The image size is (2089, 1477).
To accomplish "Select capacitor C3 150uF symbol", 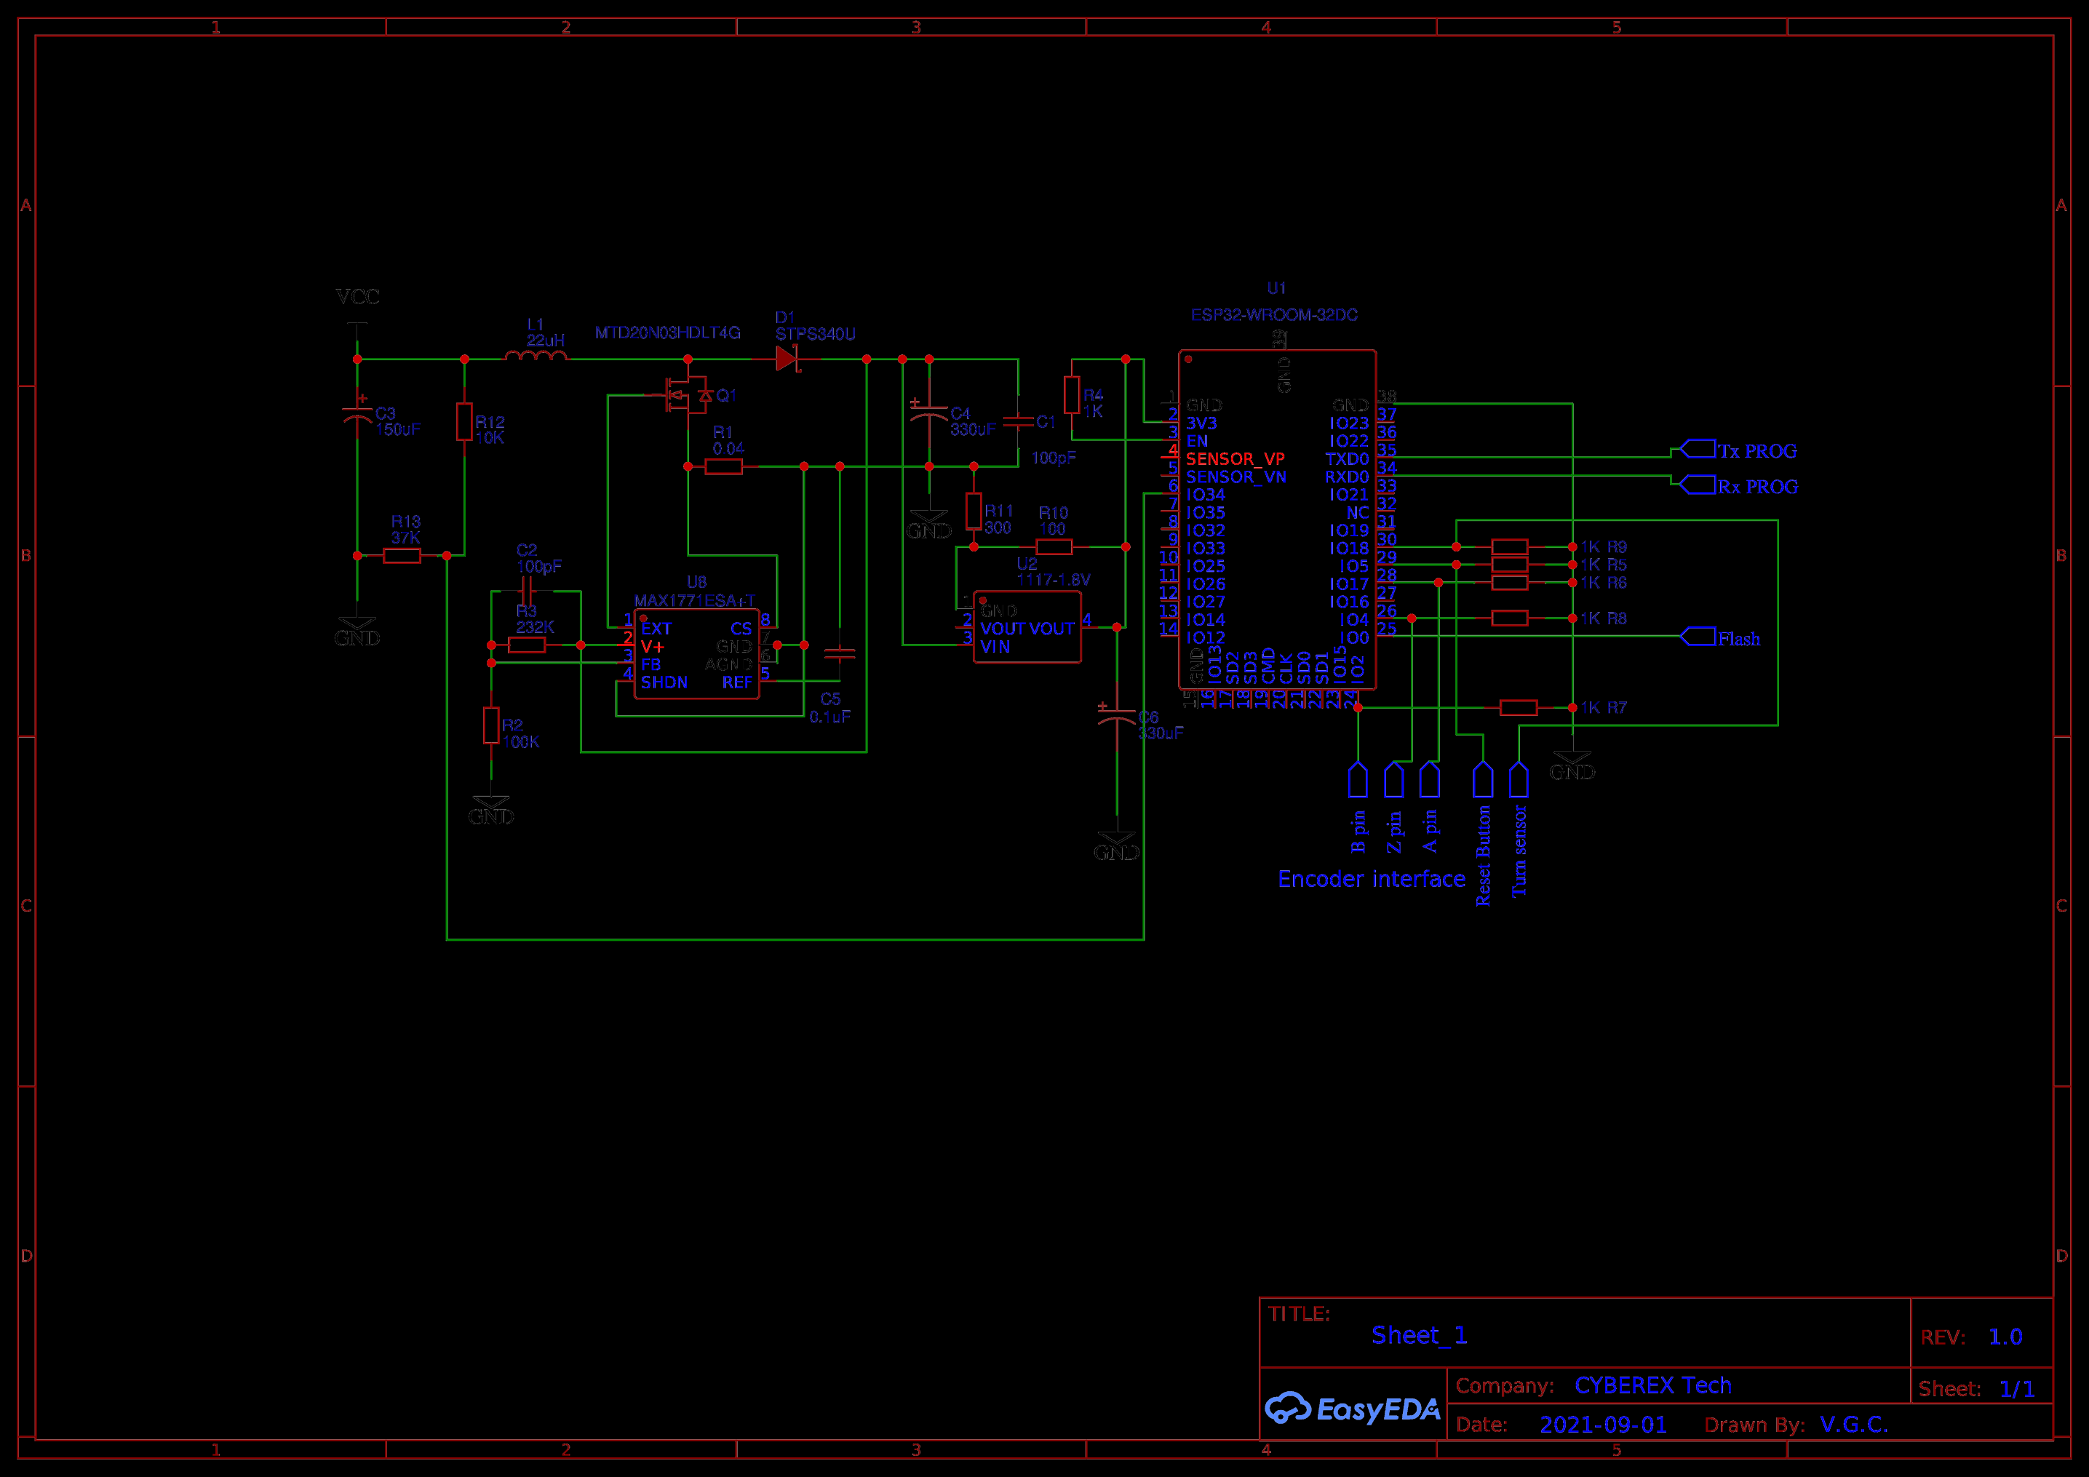I will (x=357, y=413).
